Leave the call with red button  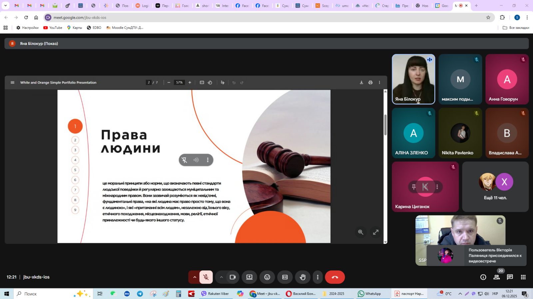point(335,277)
